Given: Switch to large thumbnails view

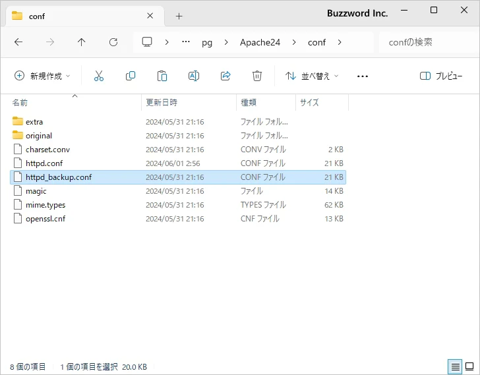Looking at the screenshot, I should click(470, 366).
